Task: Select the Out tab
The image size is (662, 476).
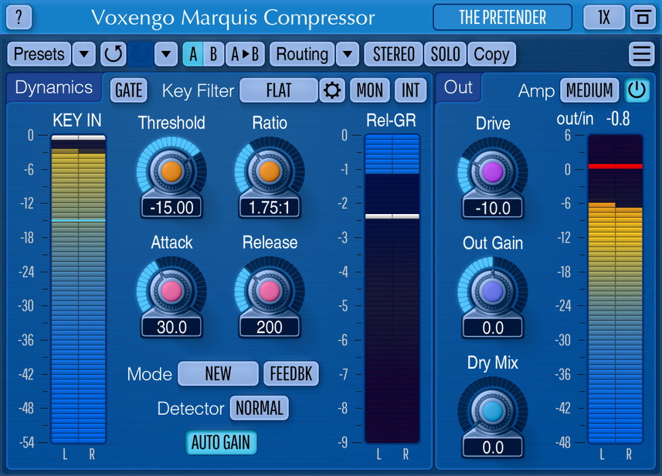Action: pos(458,88)
